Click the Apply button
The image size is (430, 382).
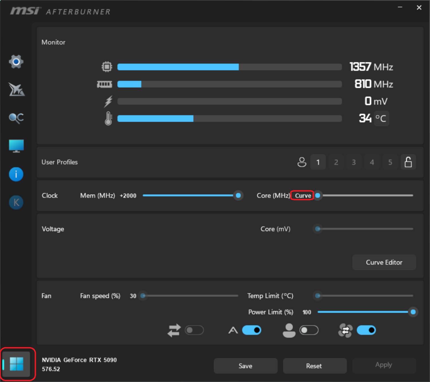point(384,365)
